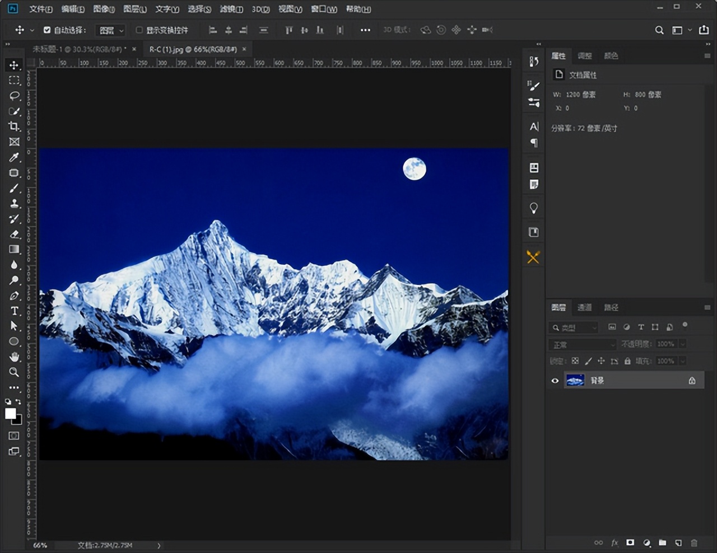Click the more options ellipsis in options bar
Viewport: 717px width, 553px height.
click(x=365, y=30)
